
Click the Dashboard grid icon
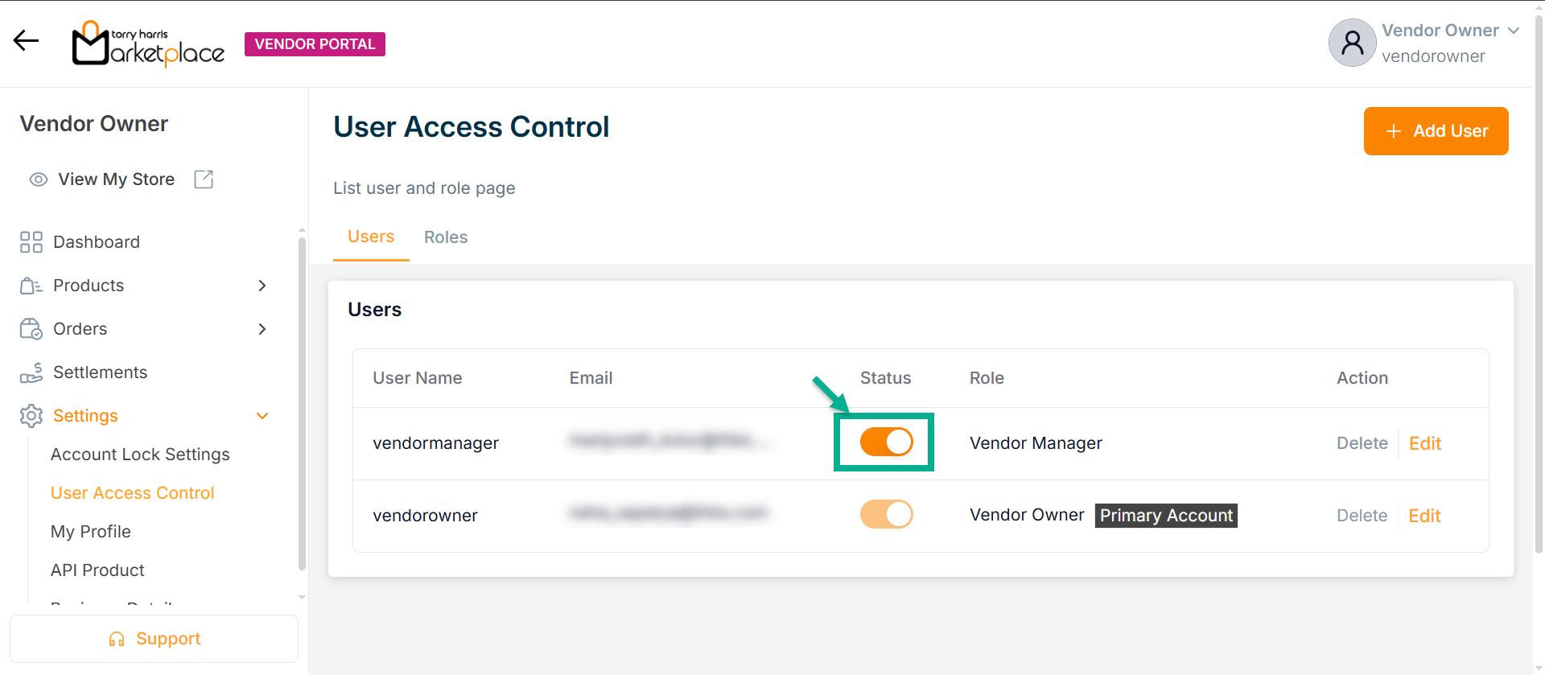point(31,242)
